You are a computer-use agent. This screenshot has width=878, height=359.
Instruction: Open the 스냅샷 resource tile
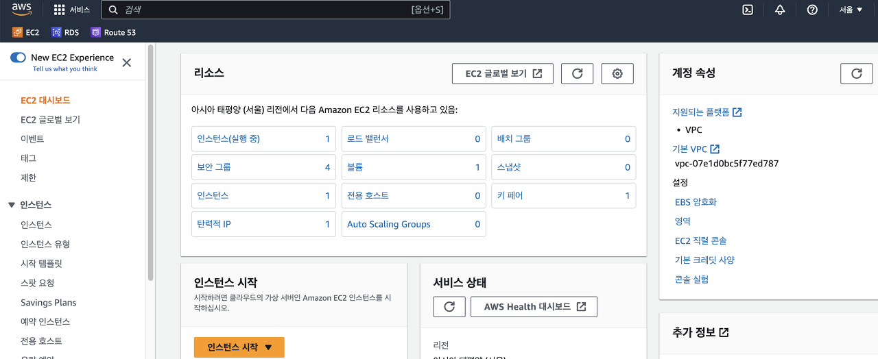pyautogui.click(x=564, y=167)
